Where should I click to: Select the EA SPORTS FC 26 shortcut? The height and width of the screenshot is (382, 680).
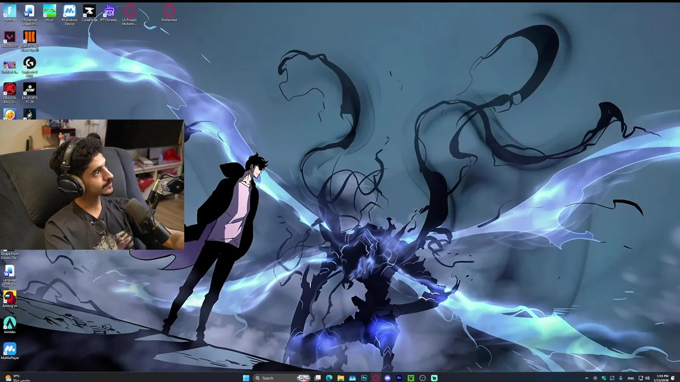pos(30,93)
